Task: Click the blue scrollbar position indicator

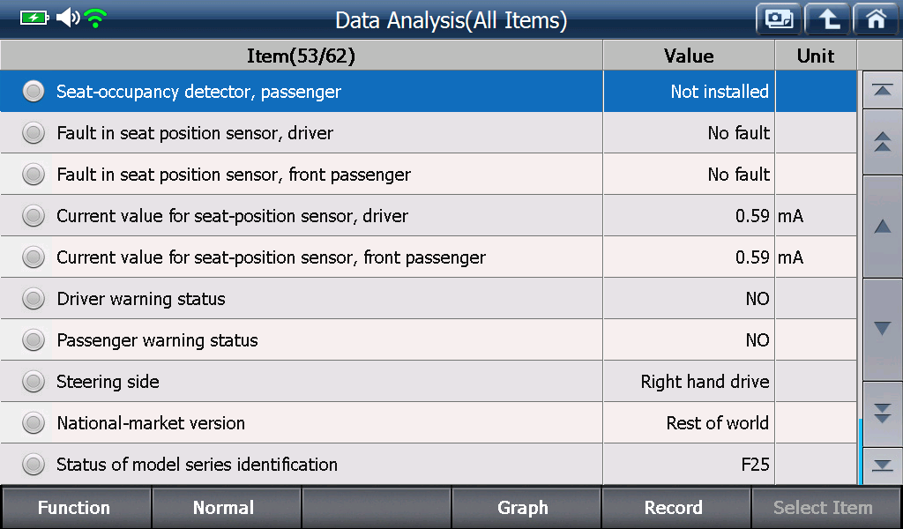Action: (x=860, y=451)
